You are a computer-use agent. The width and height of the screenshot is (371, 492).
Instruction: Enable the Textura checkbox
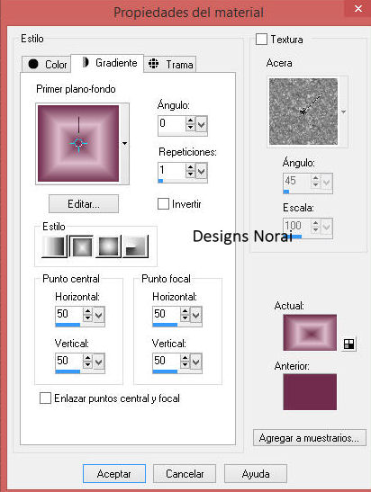pyautogui.click(x=261, y=40)
